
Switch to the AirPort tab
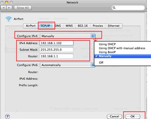tap(31, 26)
